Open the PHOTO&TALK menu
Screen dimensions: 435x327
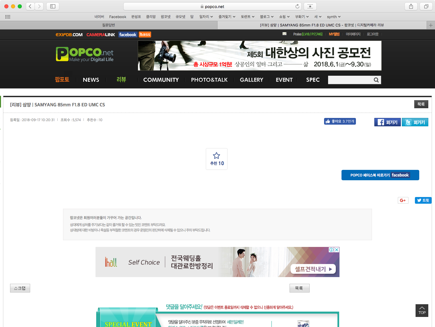[x=209, y=80]
